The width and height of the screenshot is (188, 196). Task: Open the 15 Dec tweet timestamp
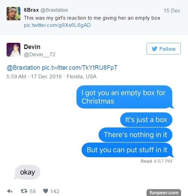click(172, 11)
